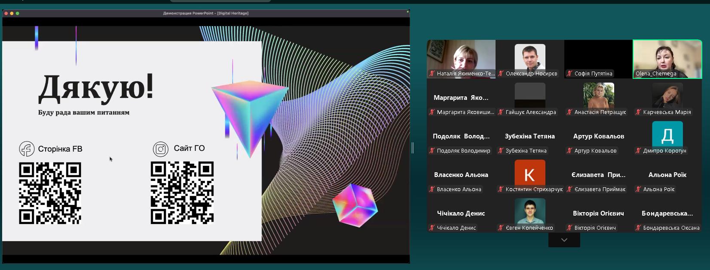Click the QR code under Сайт ГО
Image resolution: width=710 pixels, height=270 pixels.
(x=182, y=193)
